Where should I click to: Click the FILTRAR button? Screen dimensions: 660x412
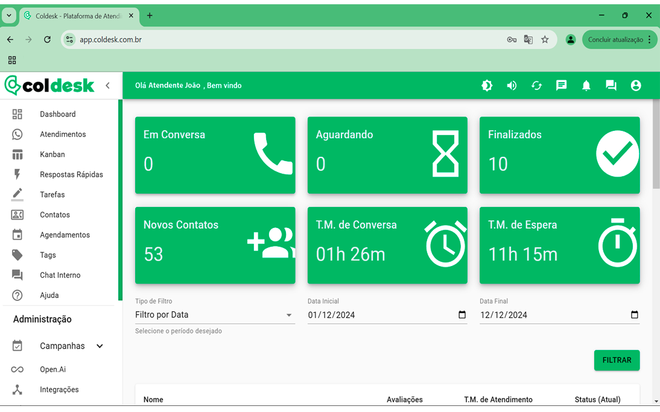coord(617,360)
